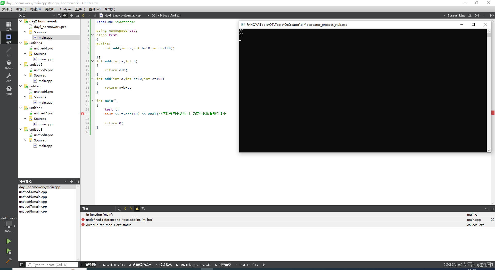Build the project with the hammer icon
Image resolution: width=495 pixels, height=270 pixels.
point(9,261)
